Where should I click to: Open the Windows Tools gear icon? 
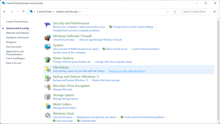48,115
